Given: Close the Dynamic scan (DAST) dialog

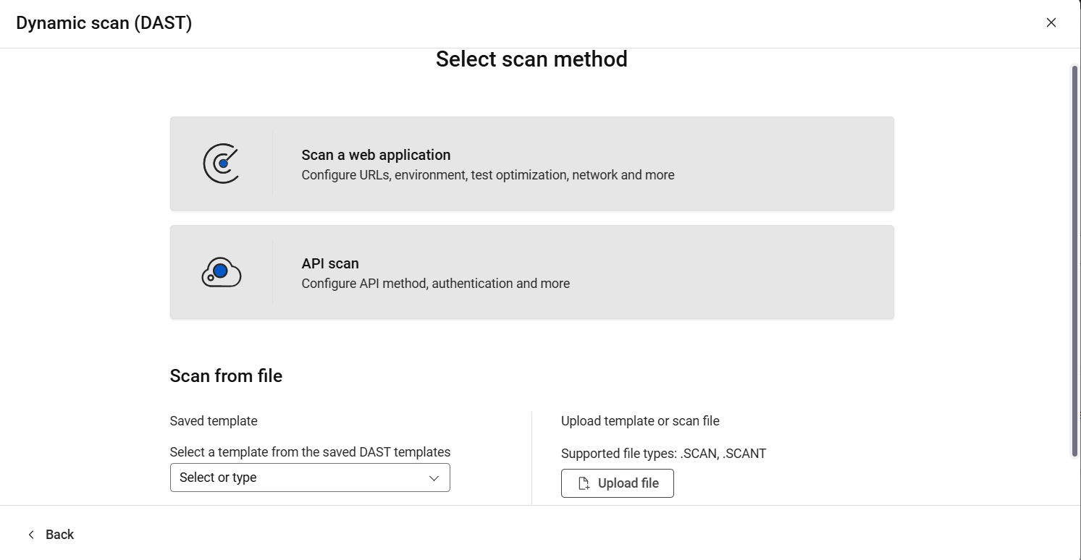Looking at the screenshot, I should coord(1051,22).
